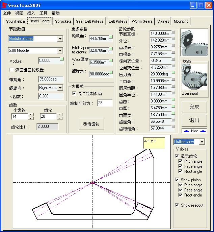The width and height of the screenshot is (214, 232).
Task: Switch to Spur/Helical tab
Action: tap(16, 21)
